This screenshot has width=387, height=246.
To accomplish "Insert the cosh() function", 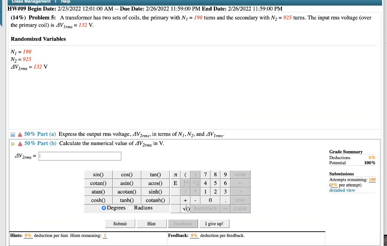I will tap(98, 200).
